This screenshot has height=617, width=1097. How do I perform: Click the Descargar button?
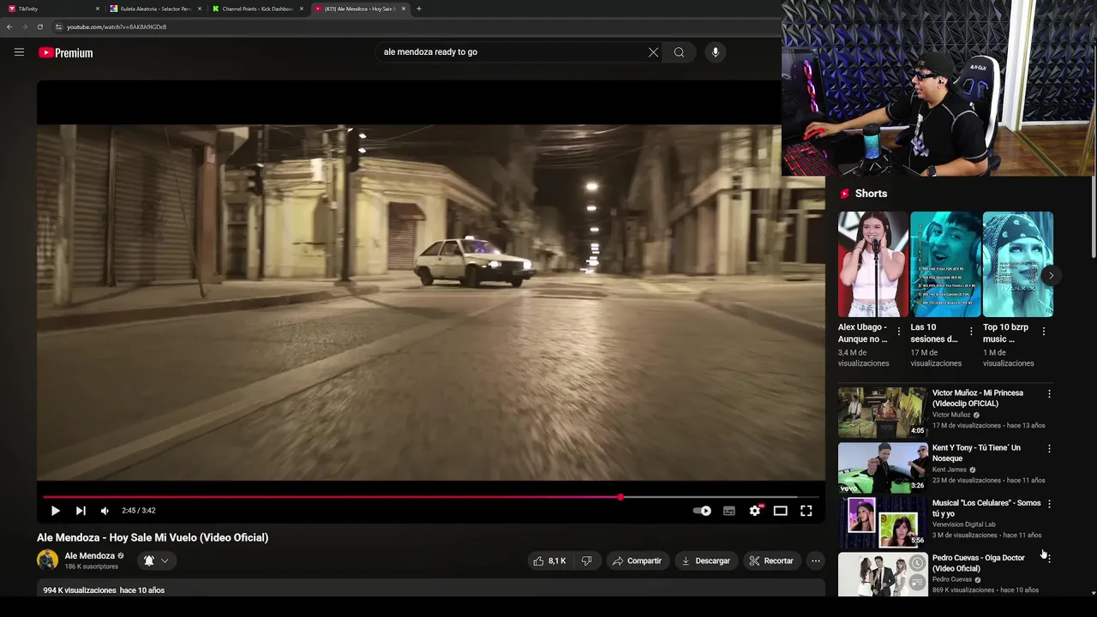click(x=706, y=560)
